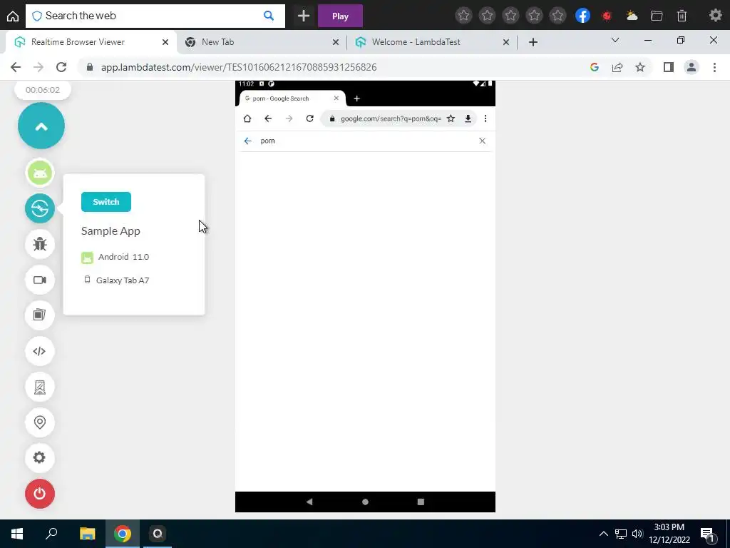Tap the emulated Chrome URL bar google.com/search
The width and height of the screenshot is (730, 548).
point(390,118)
